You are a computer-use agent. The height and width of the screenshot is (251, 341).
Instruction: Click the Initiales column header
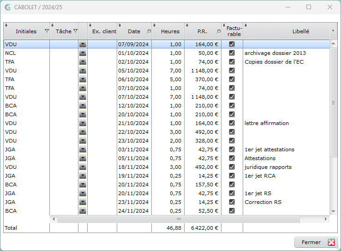26,31
